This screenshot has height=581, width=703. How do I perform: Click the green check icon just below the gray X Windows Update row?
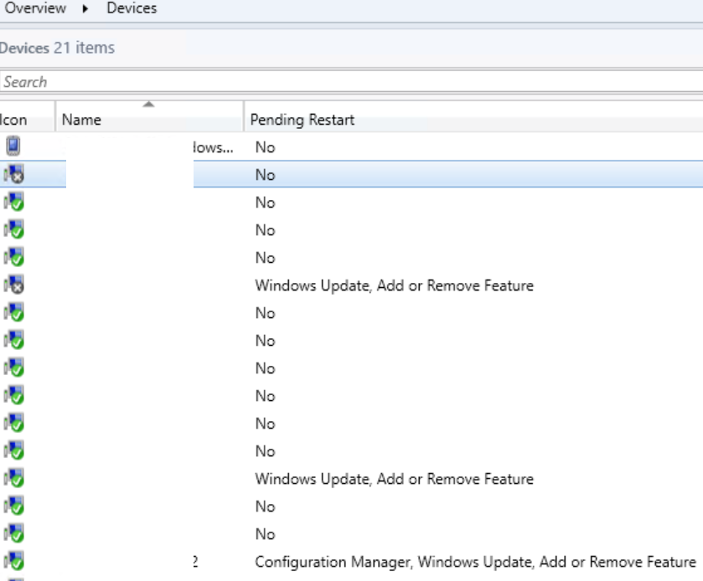(x=14, y=312)
